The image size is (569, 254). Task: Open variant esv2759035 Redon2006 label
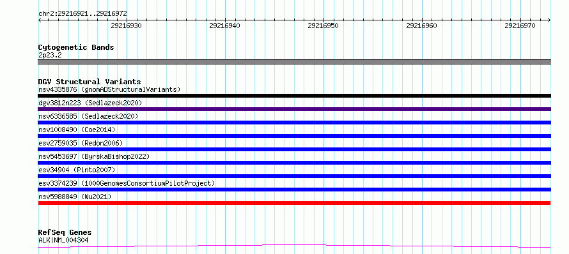point(81,143)
